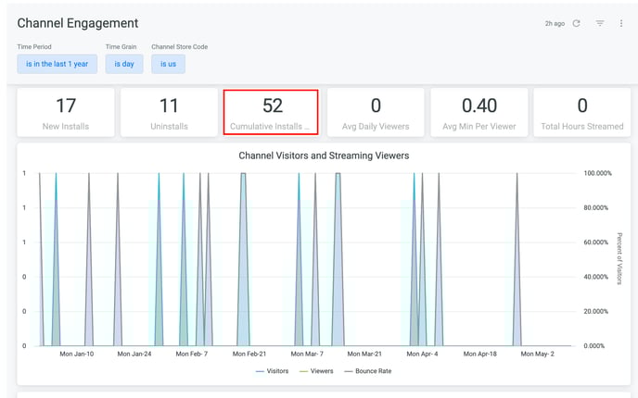This screenshot has width=638, height=398.
Task: Click the Channel Visitors and Streaming Viewers title
Action: point(324,155)
